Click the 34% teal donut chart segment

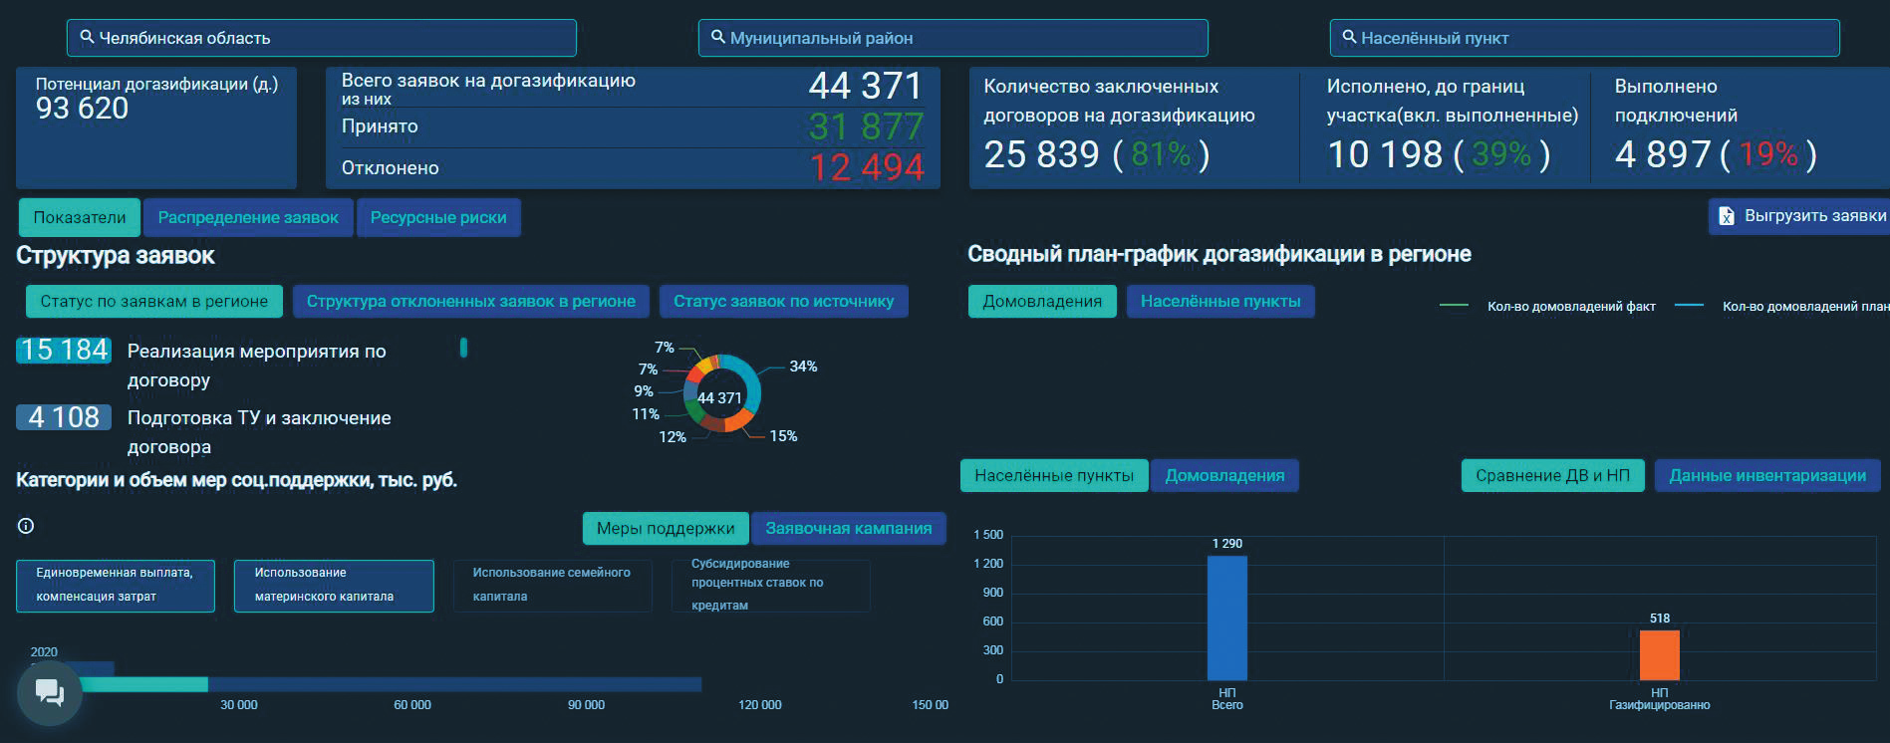[x=749, y=381]
